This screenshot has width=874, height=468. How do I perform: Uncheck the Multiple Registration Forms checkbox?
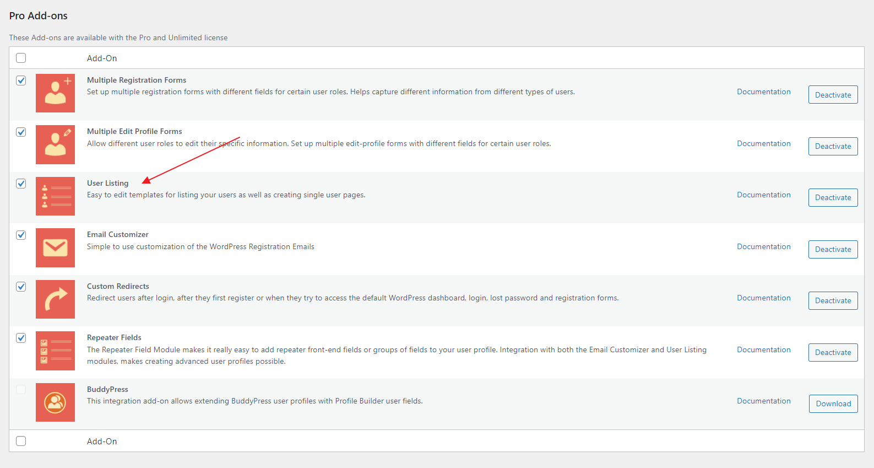21,80
